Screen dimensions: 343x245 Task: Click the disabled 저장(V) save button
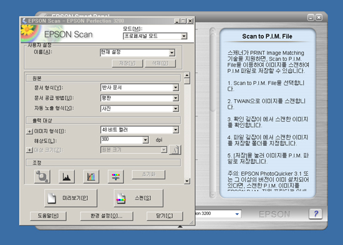pyautogui.click(x=127, y=64)
